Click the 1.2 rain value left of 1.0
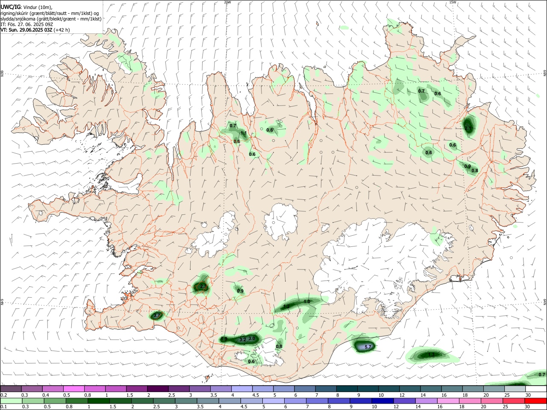Image resolution: width=547 pixels, height=410 pixels. [x=287, y=307]
